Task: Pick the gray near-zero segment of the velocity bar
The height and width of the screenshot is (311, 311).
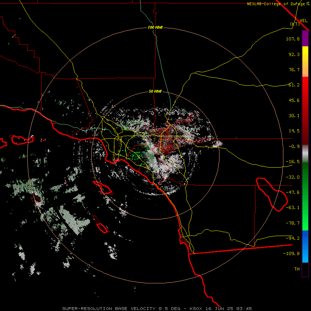Action: (305, 154)
